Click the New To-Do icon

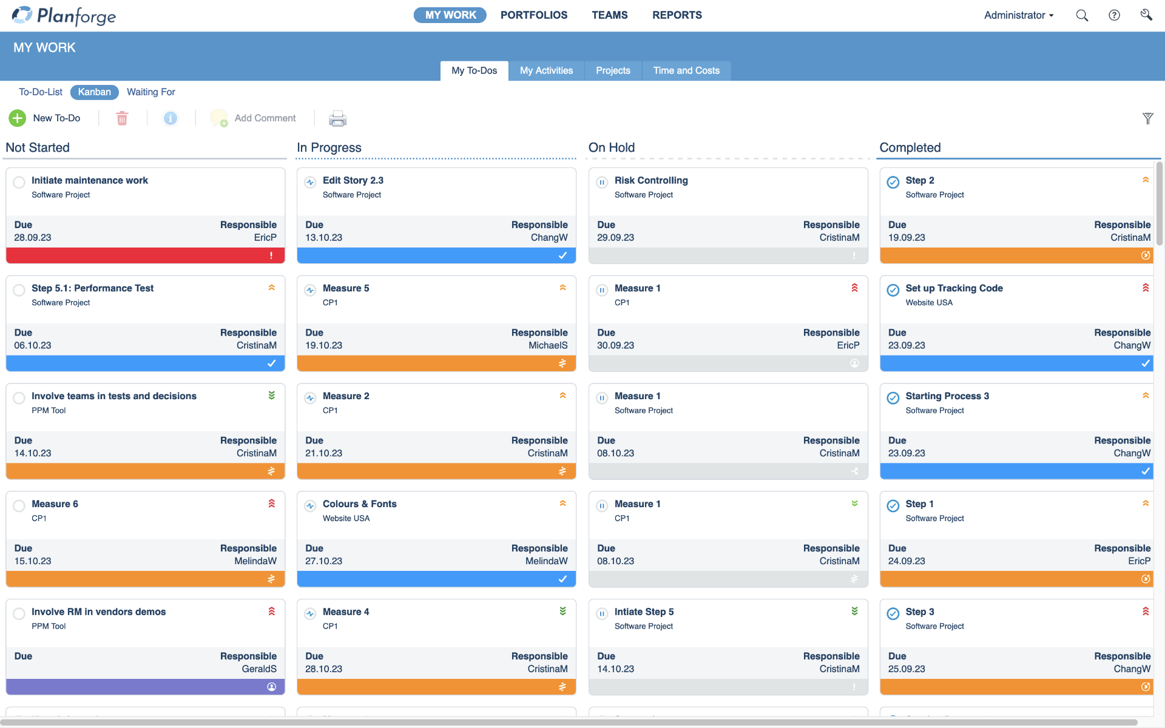(17, 118)
